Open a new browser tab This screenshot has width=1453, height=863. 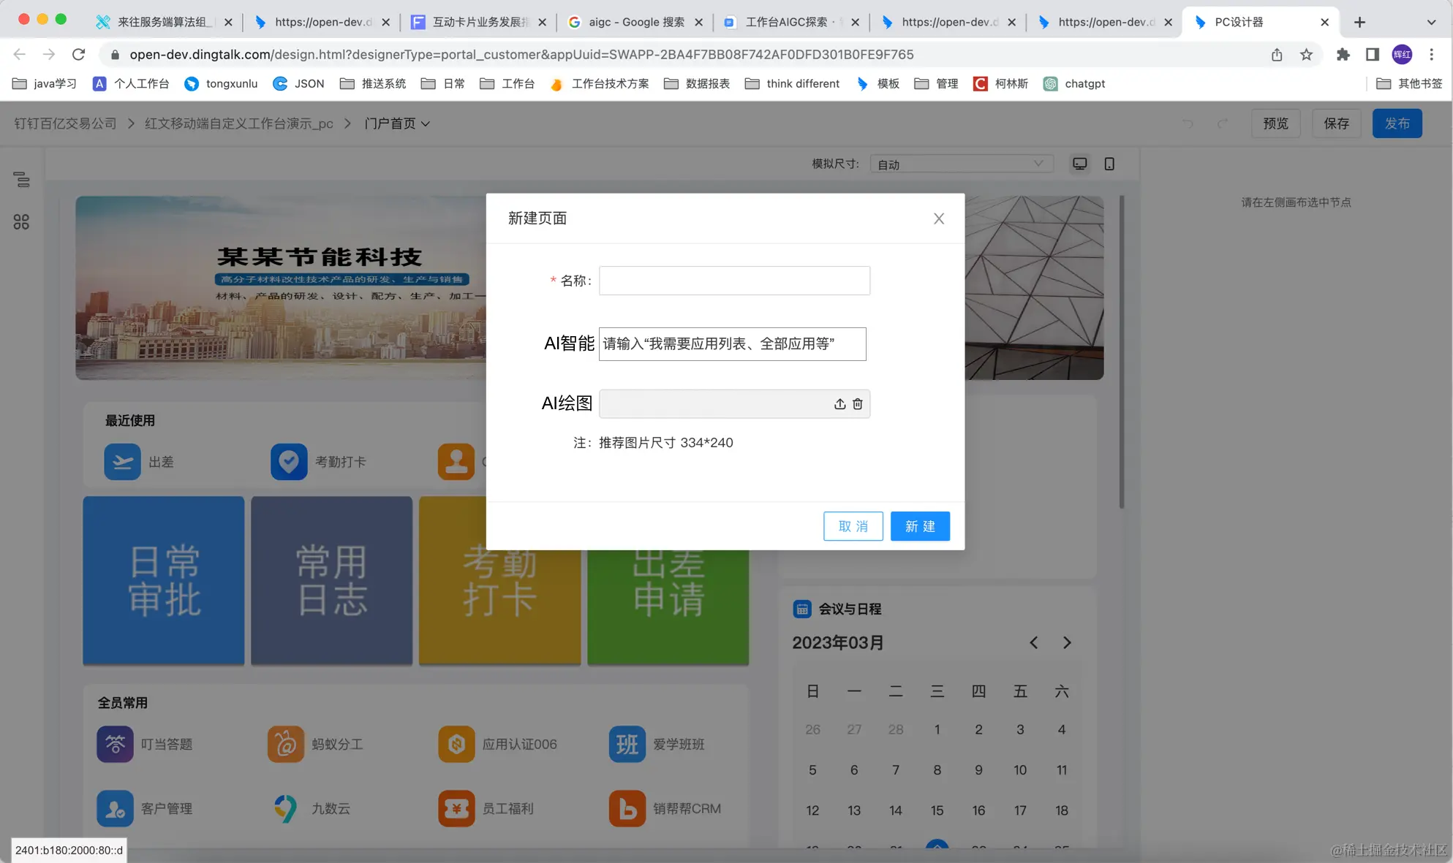click(x=1359, y=22)
